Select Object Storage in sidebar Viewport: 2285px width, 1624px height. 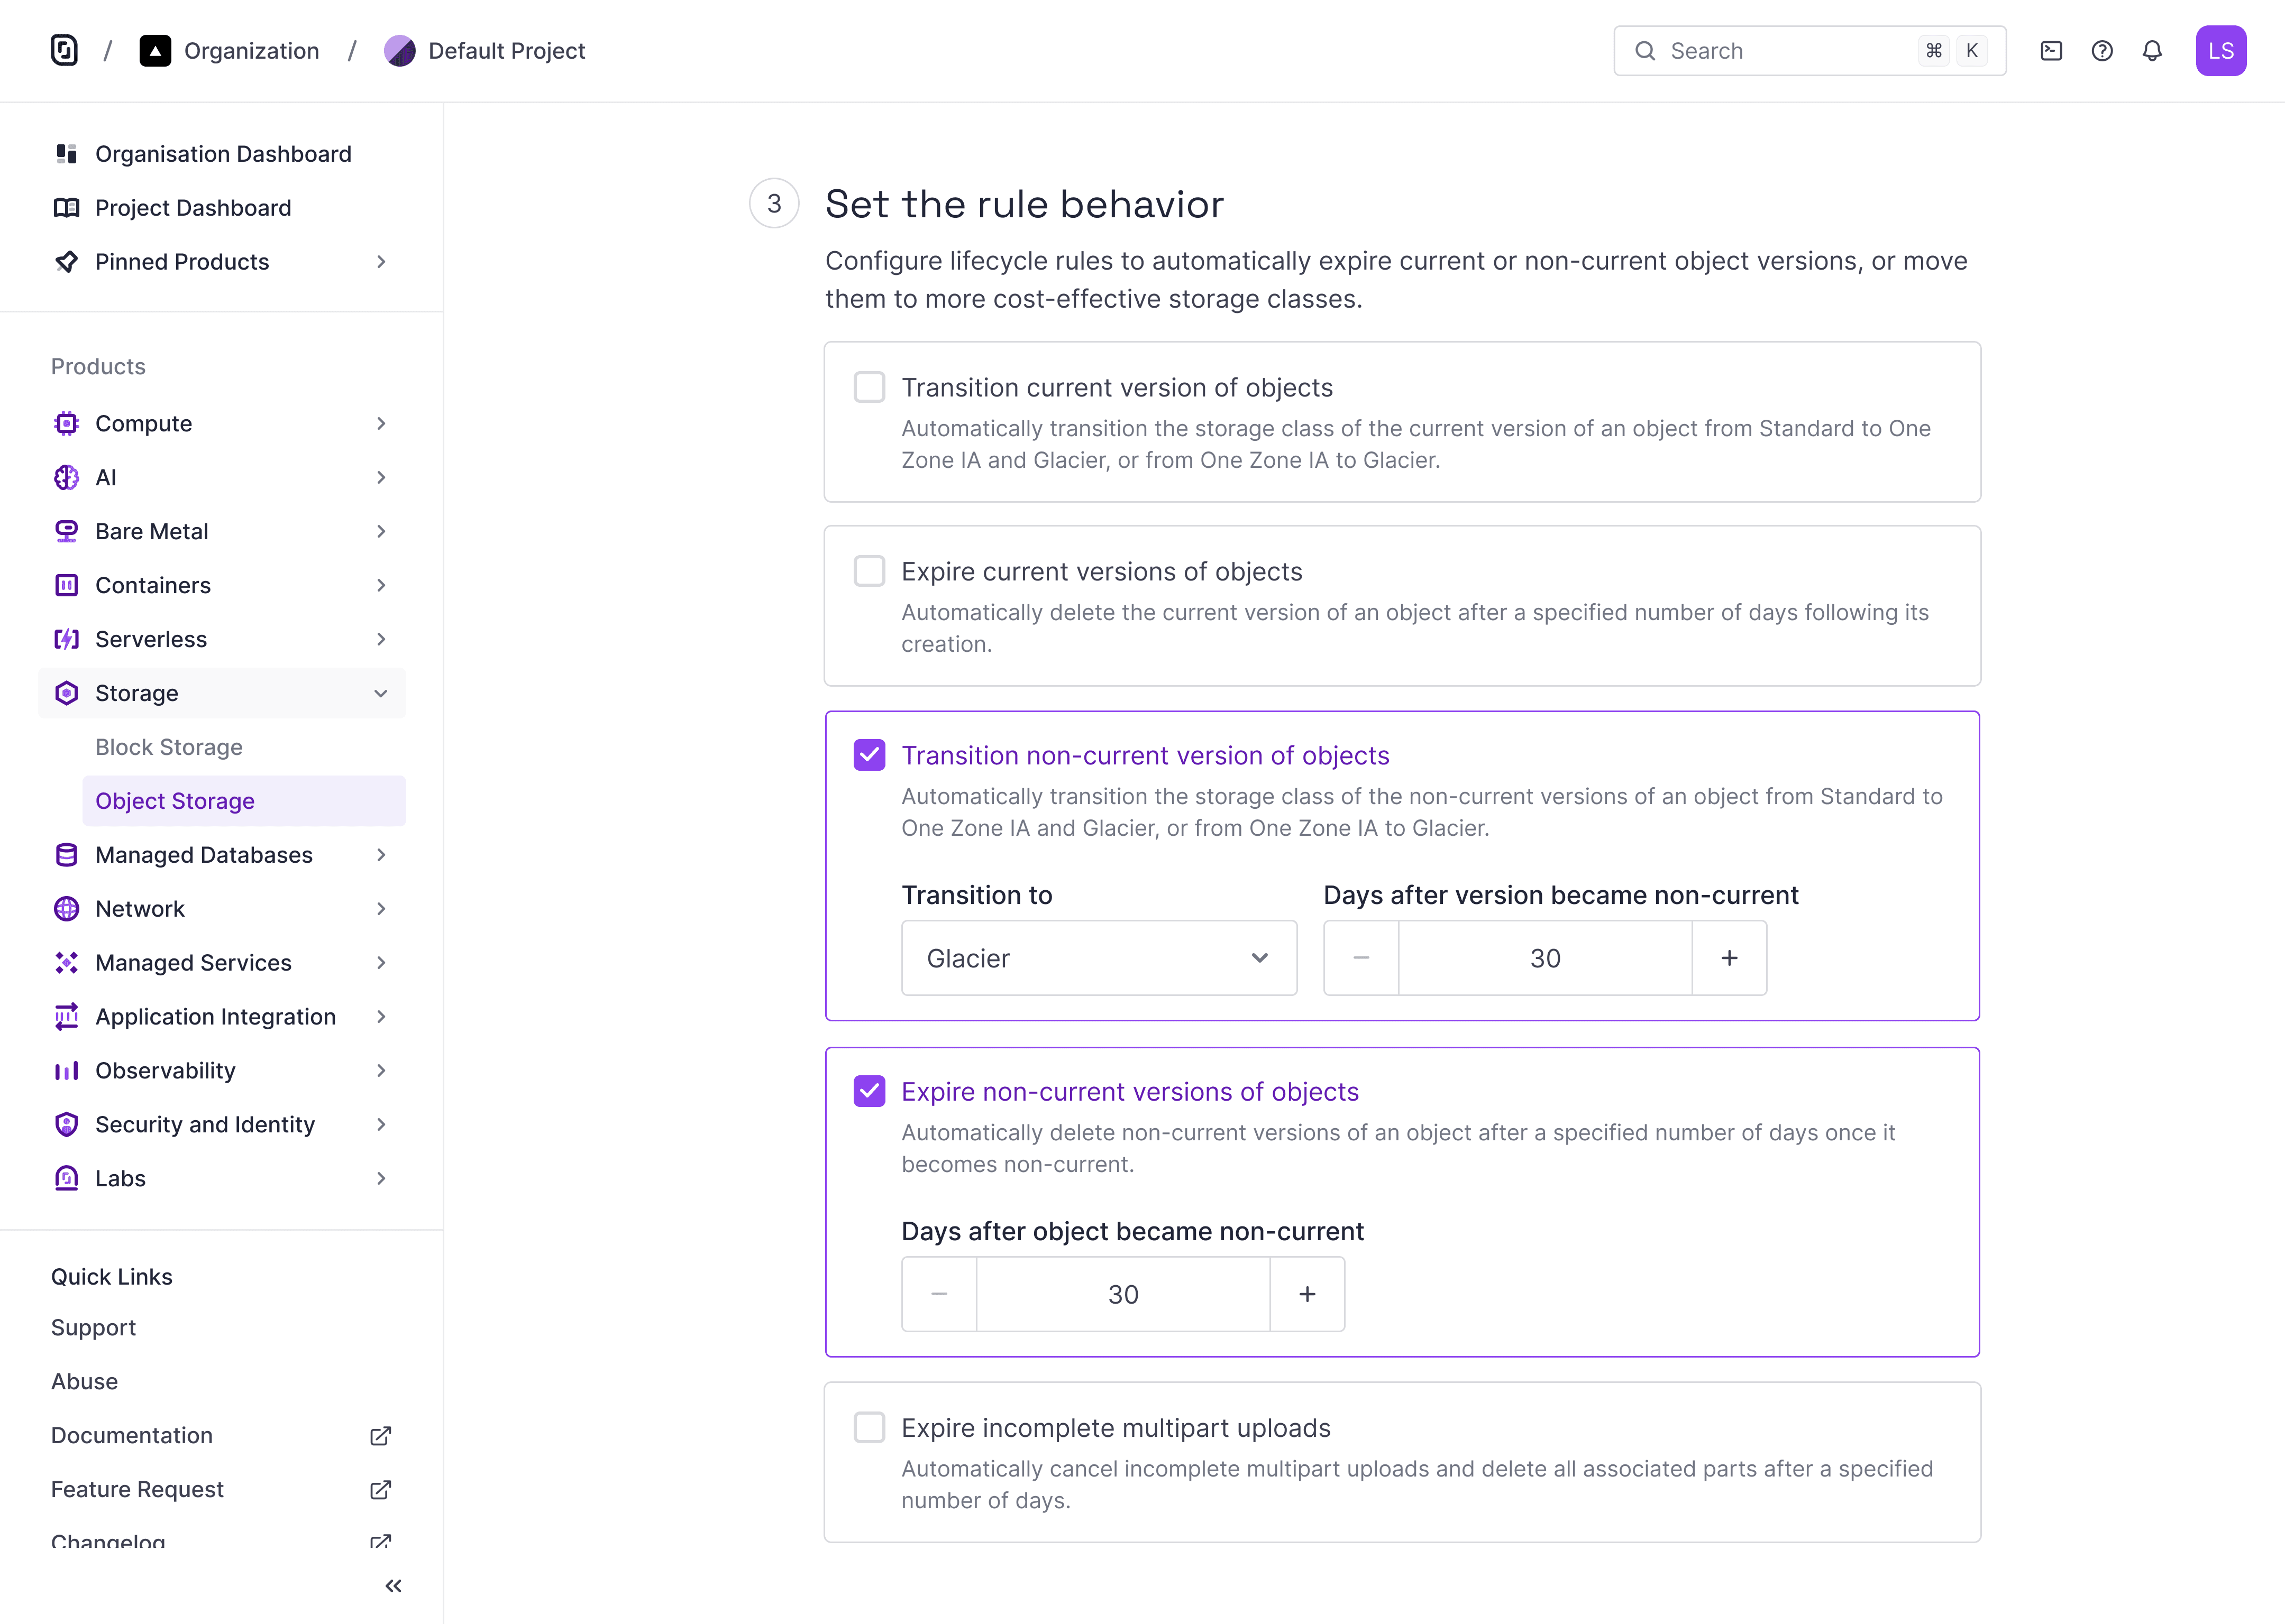[175, 802]
